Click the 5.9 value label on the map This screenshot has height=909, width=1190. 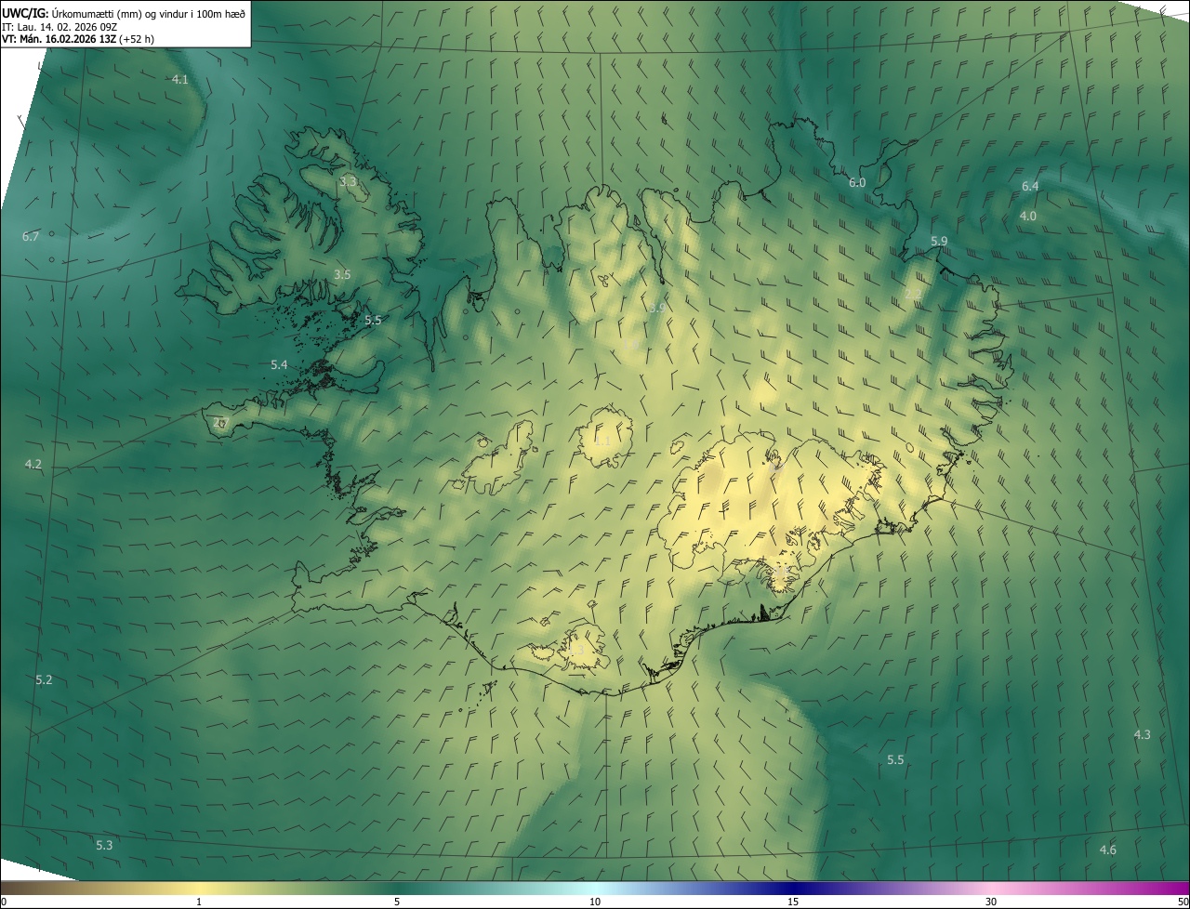[939, 242]
